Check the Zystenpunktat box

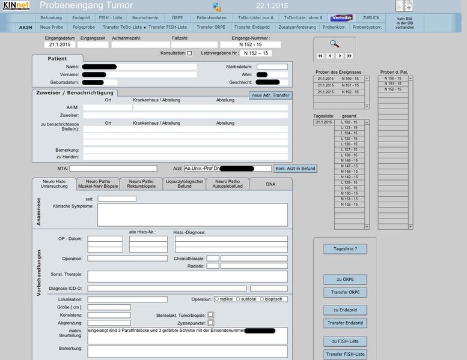click(210, 323)
